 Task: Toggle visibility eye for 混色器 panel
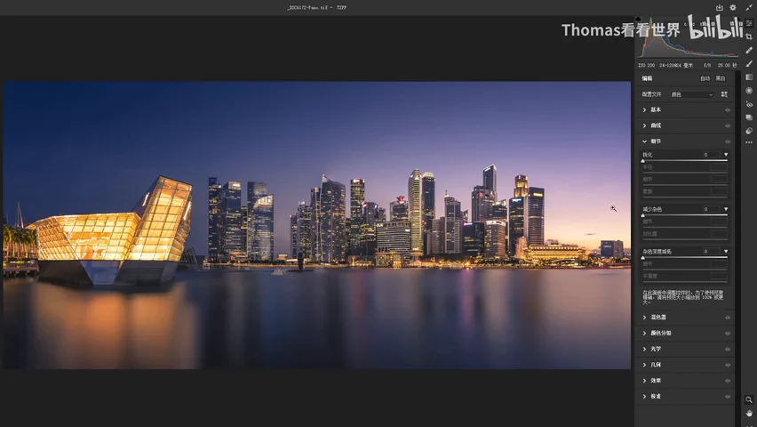pyautogui.click(x=728, y=318)
